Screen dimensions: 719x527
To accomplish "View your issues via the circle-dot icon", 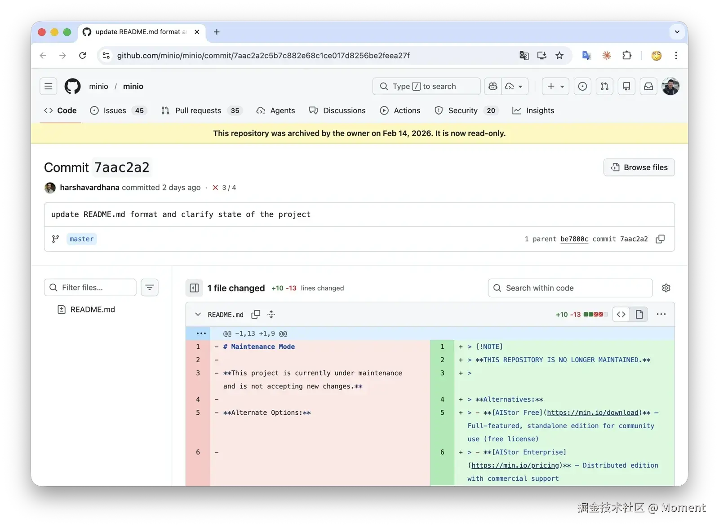I will click(582, 86).
